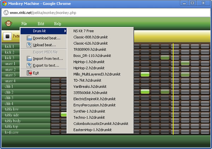Select EasternHop-1.h2drumkit
Viewport: 212px width, 149px height.
(x=100, y=130)
